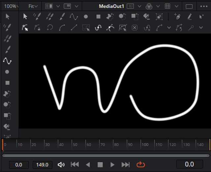211x172 pixels.
Task: Toggle Show Key Points icon
Action: click(x=98, y=28)
